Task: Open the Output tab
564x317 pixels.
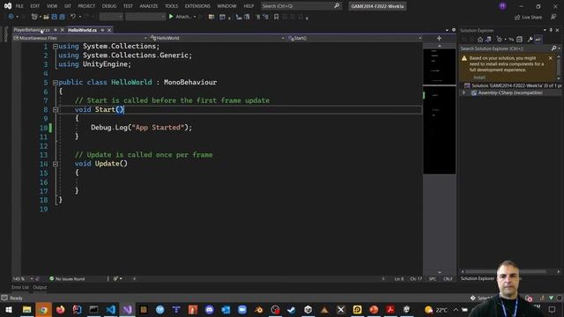Action: [40, 287]
